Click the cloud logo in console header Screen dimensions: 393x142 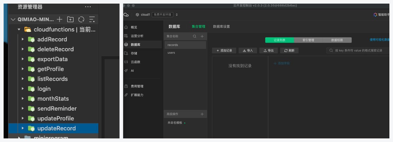click(126, 15)
